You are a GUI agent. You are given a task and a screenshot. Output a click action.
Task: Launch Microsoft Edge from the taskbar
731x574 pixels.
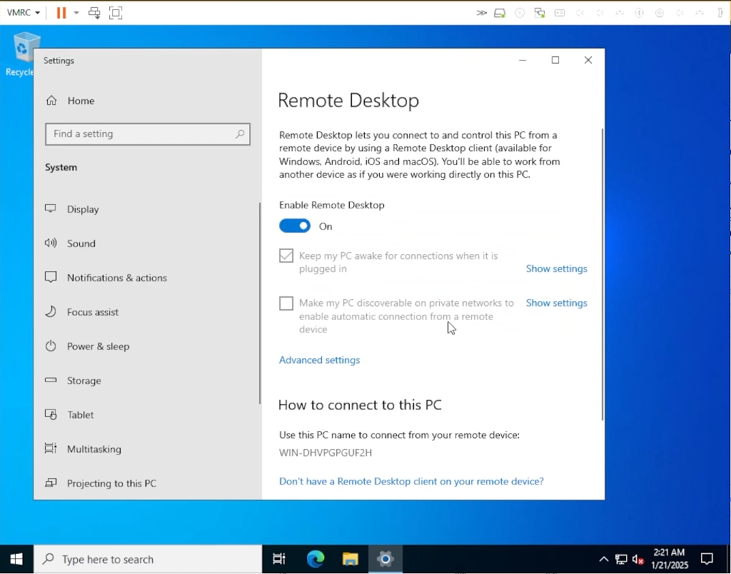314,559
